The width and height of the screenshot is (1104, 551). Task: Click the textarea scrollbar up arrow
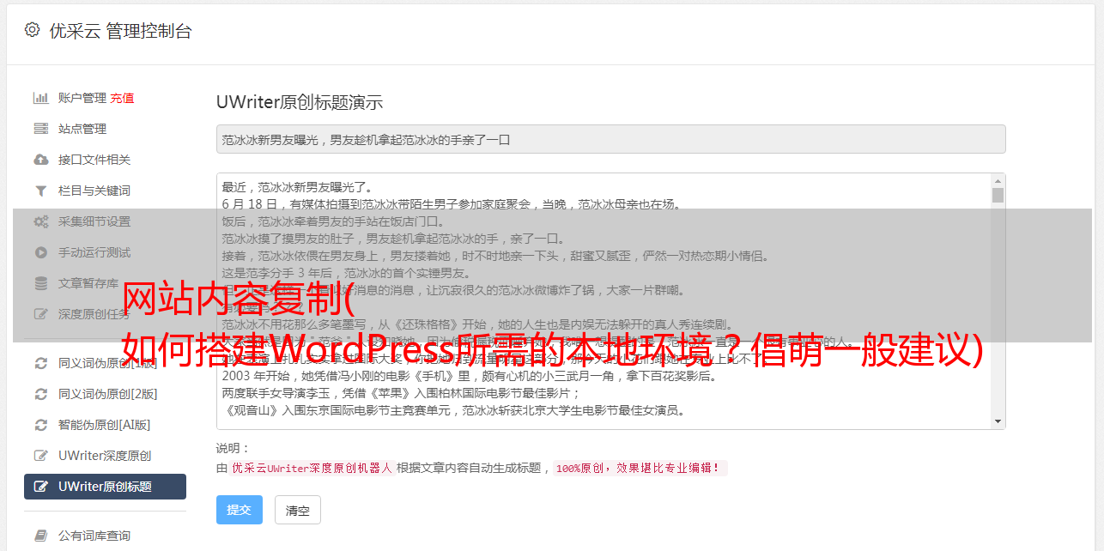pos(998,181)
